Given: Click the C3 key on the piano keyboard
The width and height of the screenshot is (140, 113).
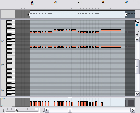Looking at the screenshot, I should 11,65.
